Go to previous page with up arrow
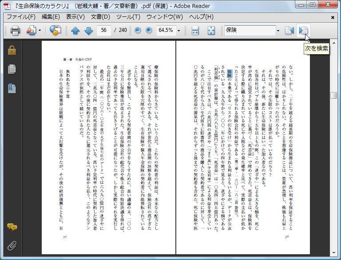 point(75,31)
